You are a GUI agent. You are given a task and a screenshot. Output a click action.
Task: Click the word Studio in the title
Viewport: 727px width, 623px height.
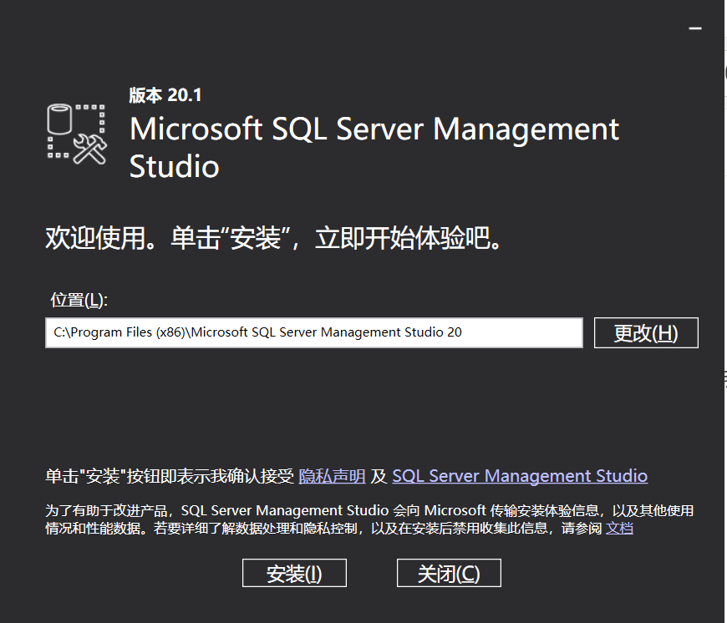point(174,166)
